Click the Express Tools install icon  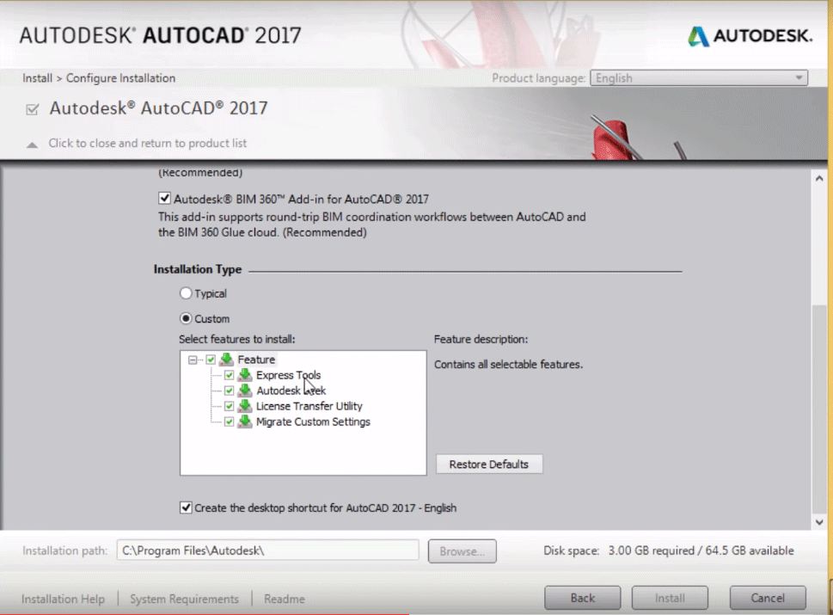tap(245, 375)
